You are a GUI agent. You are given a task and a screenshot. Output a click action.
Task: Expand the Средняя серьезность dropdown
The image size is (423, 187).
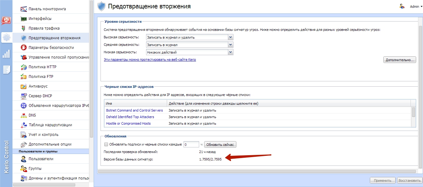[230, 45]
